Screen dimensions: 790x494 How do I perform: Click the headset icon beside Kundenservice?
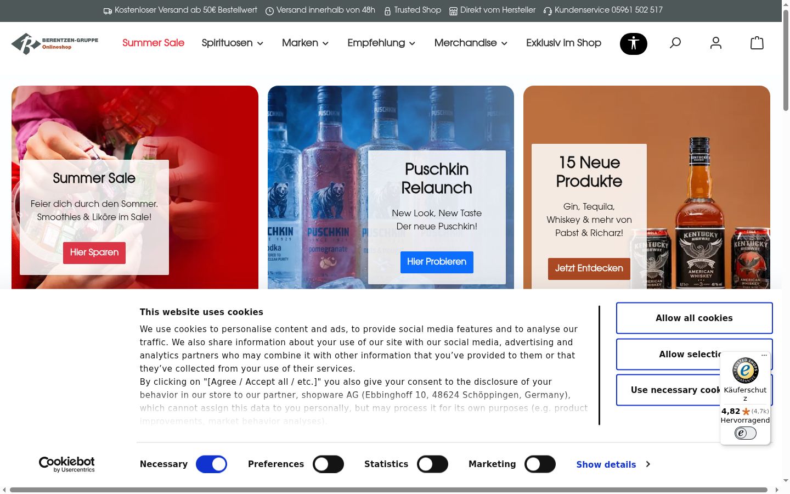click(548, 11)
